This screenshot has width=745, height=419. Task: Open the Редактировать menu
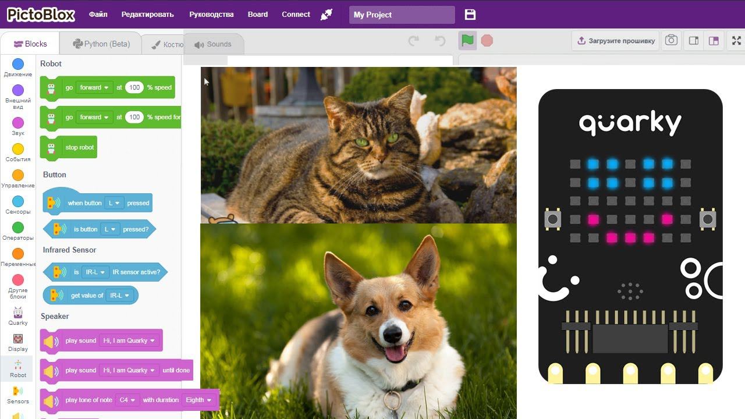coord(148,15)
